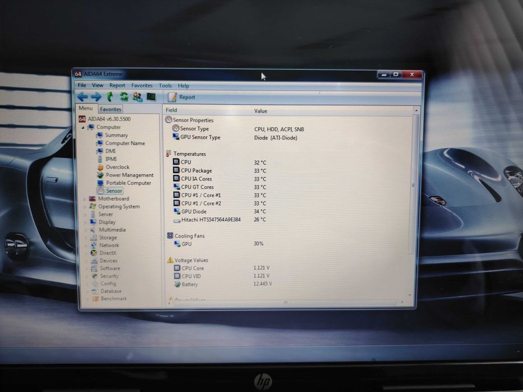The width and height of the screenshot is (523, 392).
Task: Expand the DirectX tree node
Action: coord(87,253)
